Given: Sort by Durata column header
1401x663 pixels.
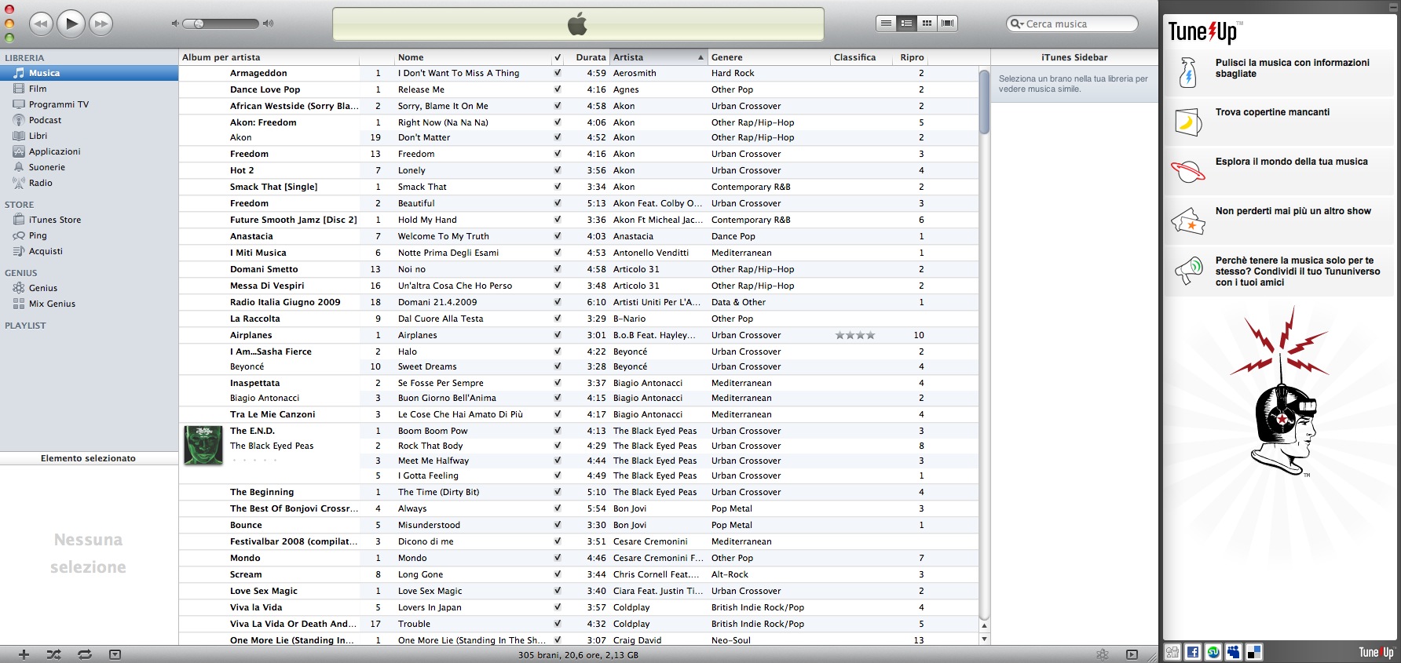Looking at the screenshot, I should point(587,57).
